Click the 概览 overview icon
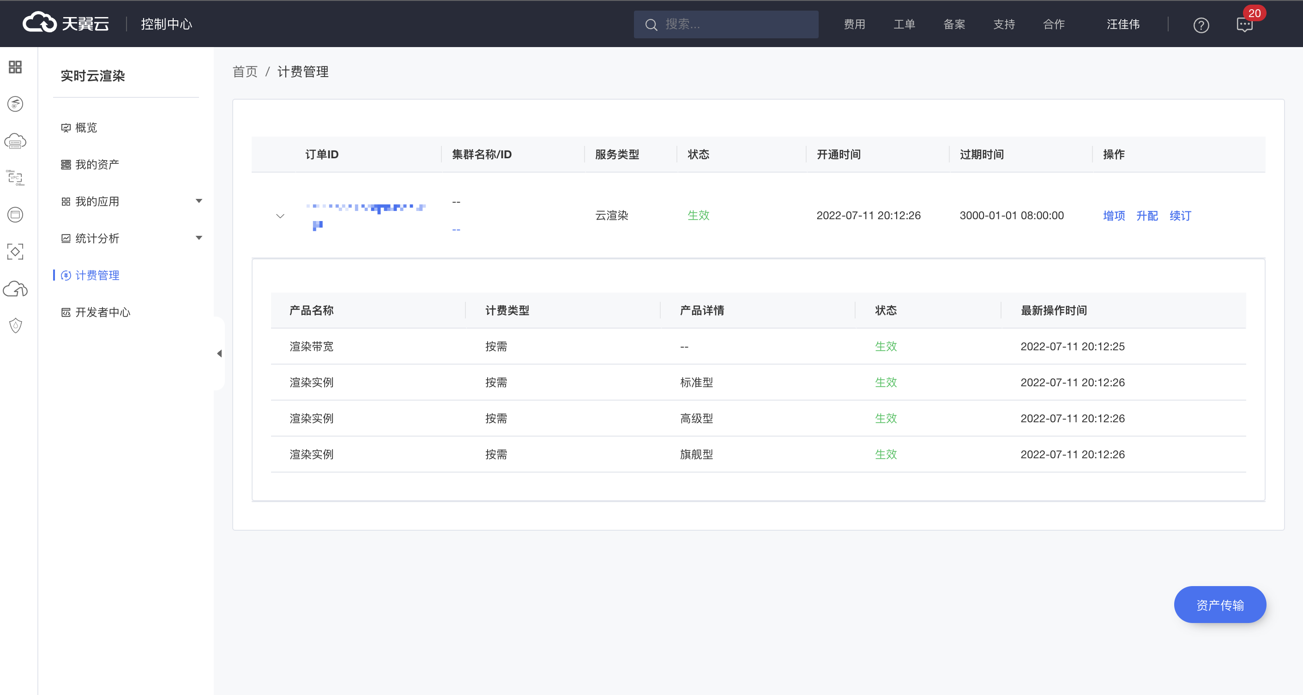 (x=66, y=128)
